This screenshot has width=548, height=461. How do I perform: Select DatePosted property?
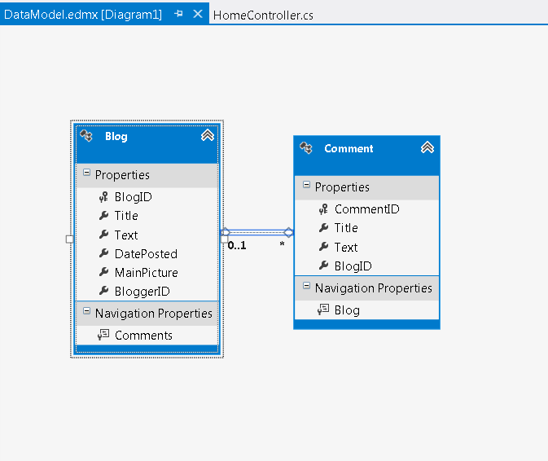[x=147, y=254]
